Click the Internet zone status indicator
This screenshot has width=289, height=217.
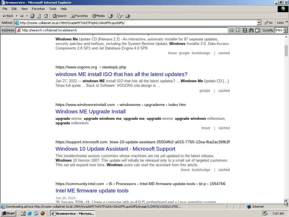255,207
